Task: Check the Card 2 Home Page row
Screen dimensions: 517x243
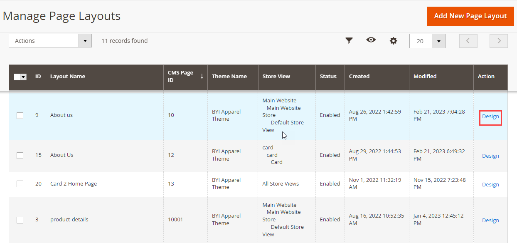Action: [x=20, y=184]
